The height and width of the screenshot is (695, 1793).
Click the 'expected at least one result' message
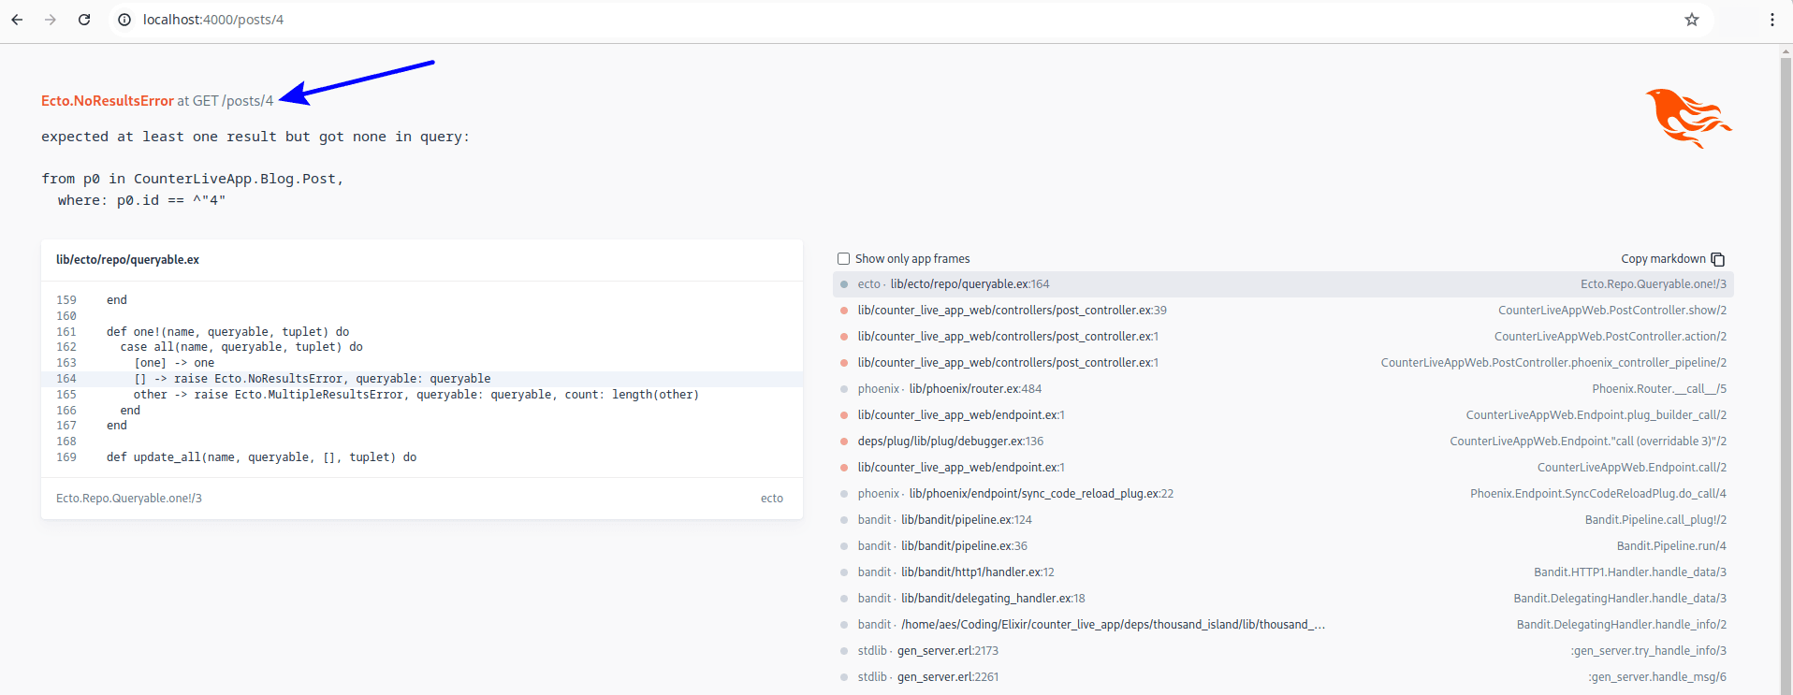pos(255,137)
